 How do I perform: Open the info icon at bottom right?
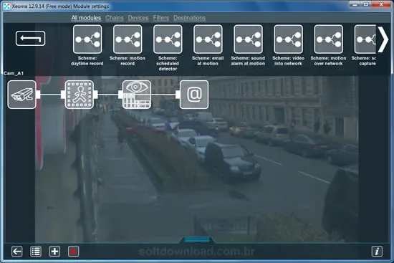click(x=377, y=252)
